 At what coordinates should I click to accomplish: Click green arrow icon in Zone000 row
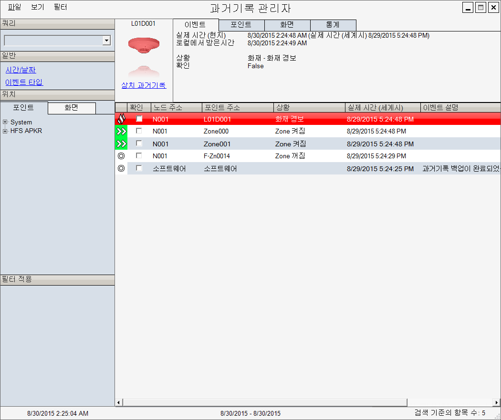(x=121, y=131)
